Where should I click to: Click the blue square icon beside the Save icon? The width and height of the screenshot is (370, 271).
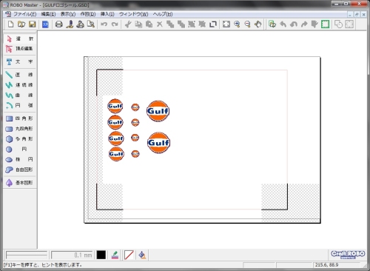45,24
